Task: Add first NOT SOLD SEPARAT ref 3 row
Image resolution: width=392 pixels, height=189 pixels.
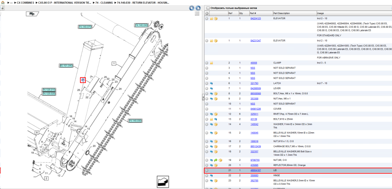Action: (207, 68)
